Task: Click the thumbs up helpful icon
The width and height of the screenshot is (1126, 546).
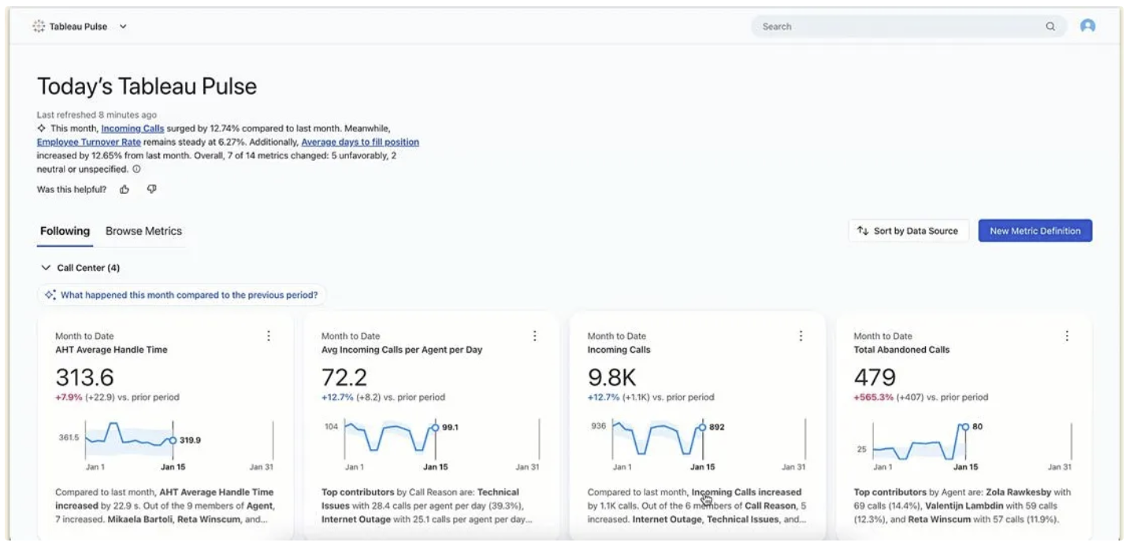Action: (x=124, y=189)
